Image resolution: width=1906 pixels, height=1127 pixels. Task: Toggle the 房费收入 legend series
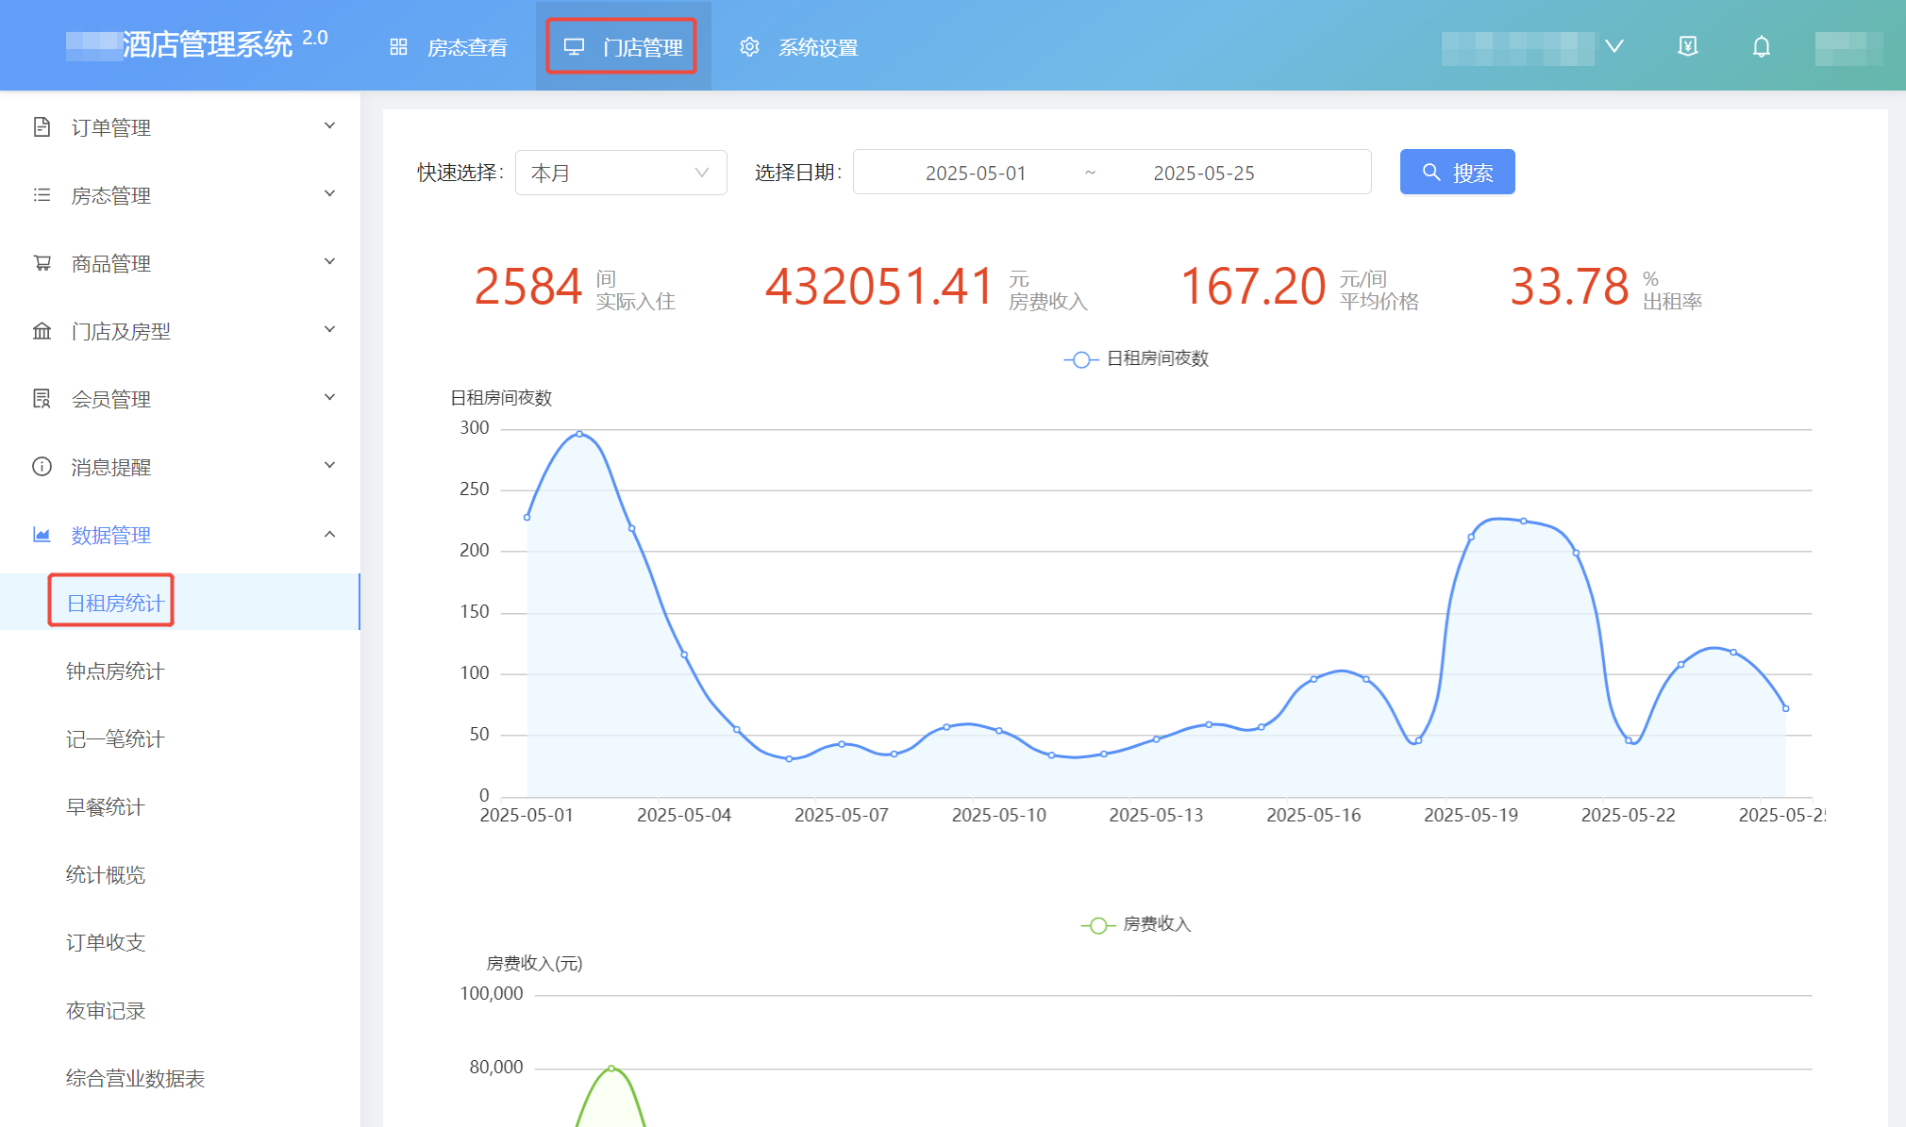(x=1136, y=925)
